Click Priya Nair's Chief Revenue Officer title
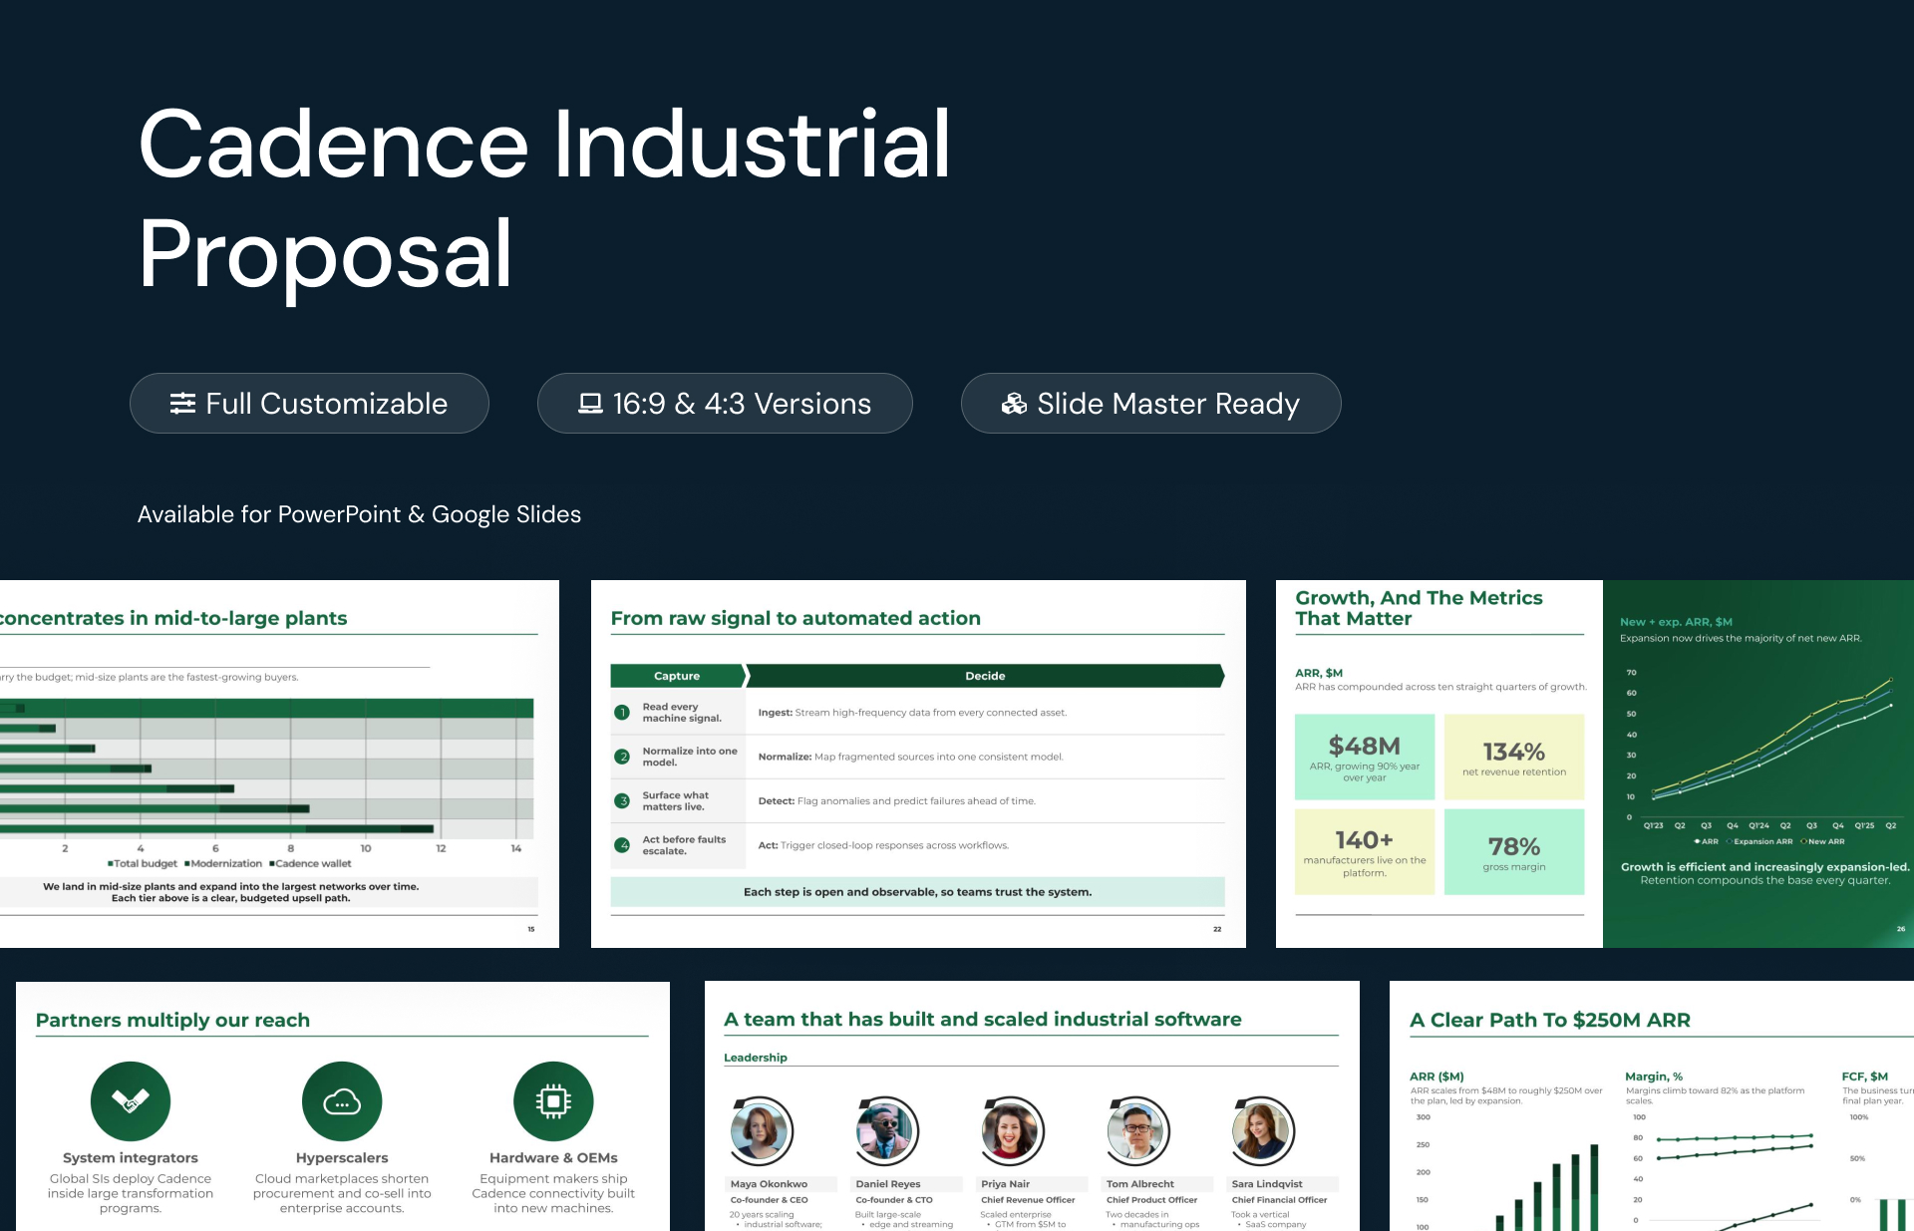 (1028, 1200)
